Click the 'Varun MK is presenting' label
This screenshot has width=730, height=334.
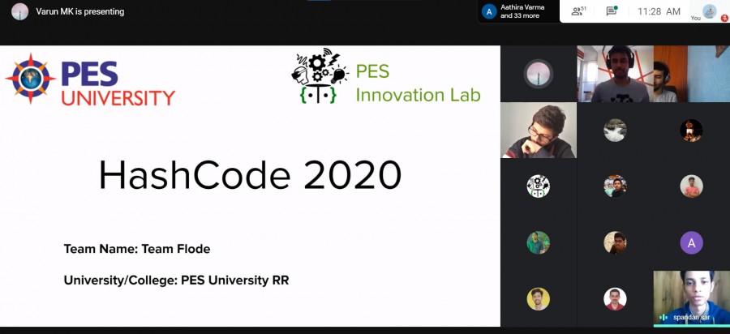point(80,11)
